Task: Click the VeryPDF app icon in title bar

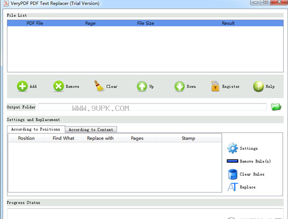Action: coord(6,3)
